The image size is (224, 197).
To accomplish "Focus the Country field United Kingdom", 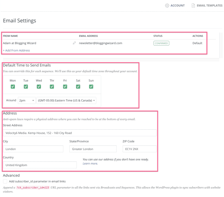I will click(40, 165).
